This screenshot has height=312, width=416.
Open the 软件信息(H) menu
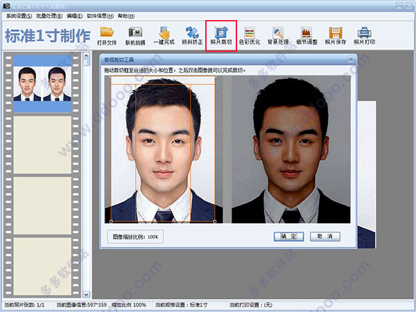tap(100, 16)
